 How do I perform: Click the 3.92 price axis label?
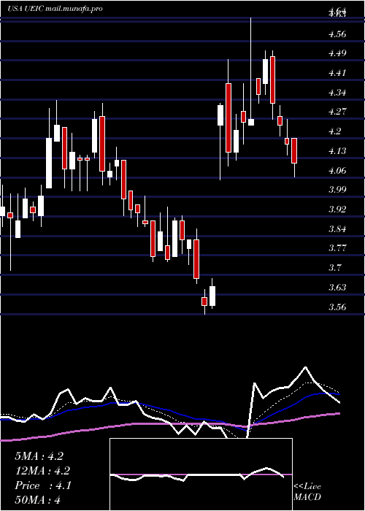point(338,210)
